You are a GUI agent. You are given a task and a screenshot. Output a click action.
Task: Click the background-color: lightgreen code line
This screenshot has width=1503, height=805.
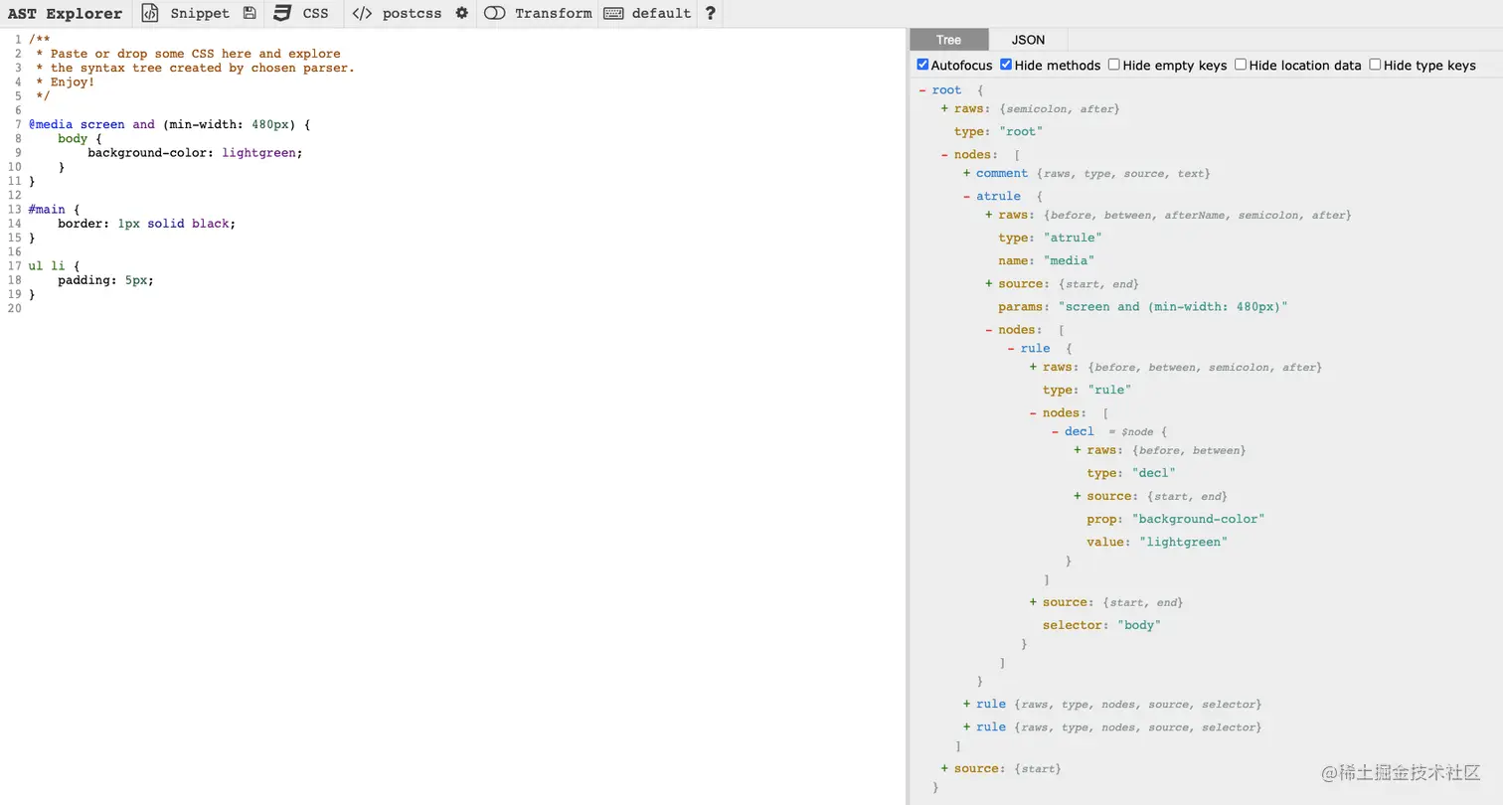tap(195, 153)
